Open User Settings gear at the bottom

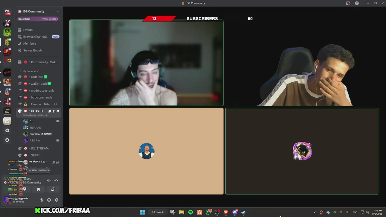coord(56,200)
